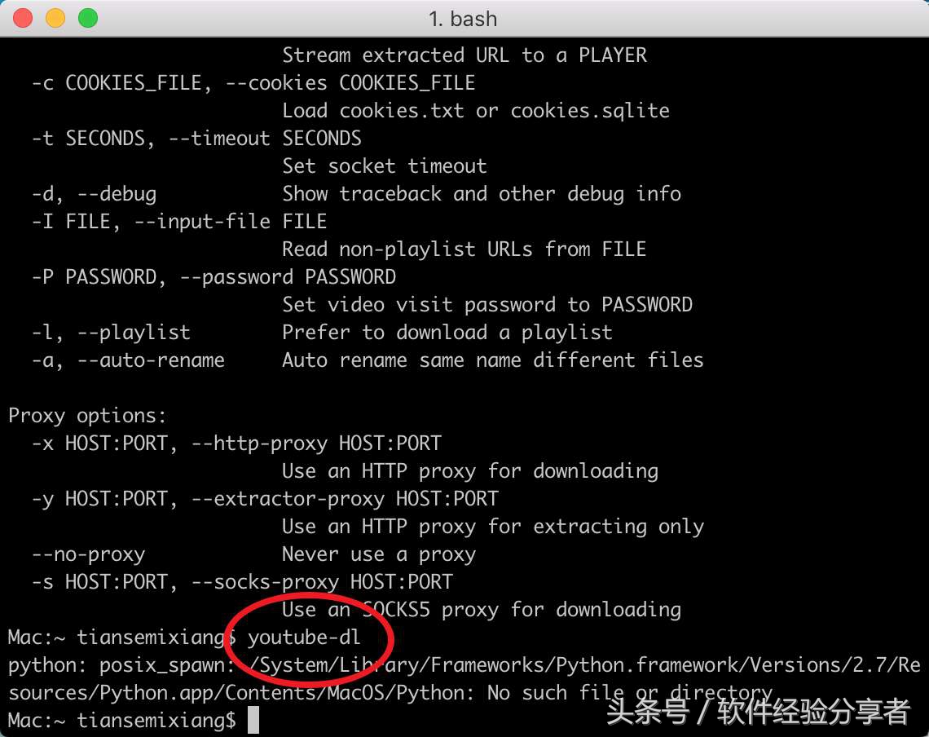Click the '--cookies COOKIES_FILE' option text
This screenshot has height=737, width=929.
(350, 83)
